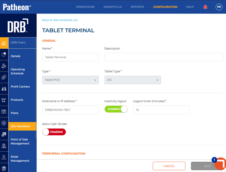This screenshot has height=172, width=226.
Task: Toggle the Inactivity logout Enabled switch
Action: coord(116,109)
